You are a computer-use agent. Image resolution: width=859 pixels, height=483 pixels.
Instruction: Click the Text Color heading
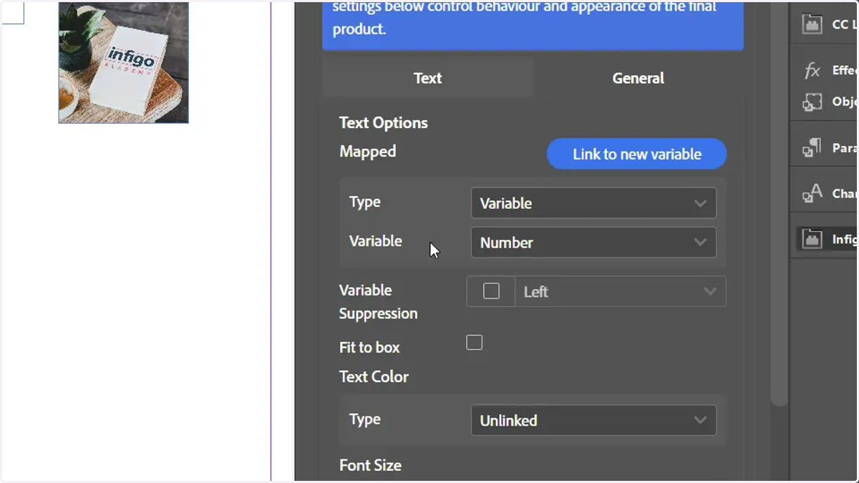pos(374,376)
